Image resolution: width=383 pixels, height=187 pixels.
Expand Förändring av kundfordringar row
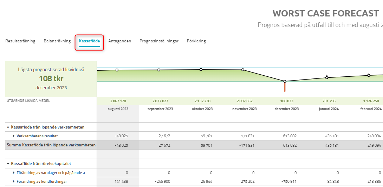tap(14, 181)
